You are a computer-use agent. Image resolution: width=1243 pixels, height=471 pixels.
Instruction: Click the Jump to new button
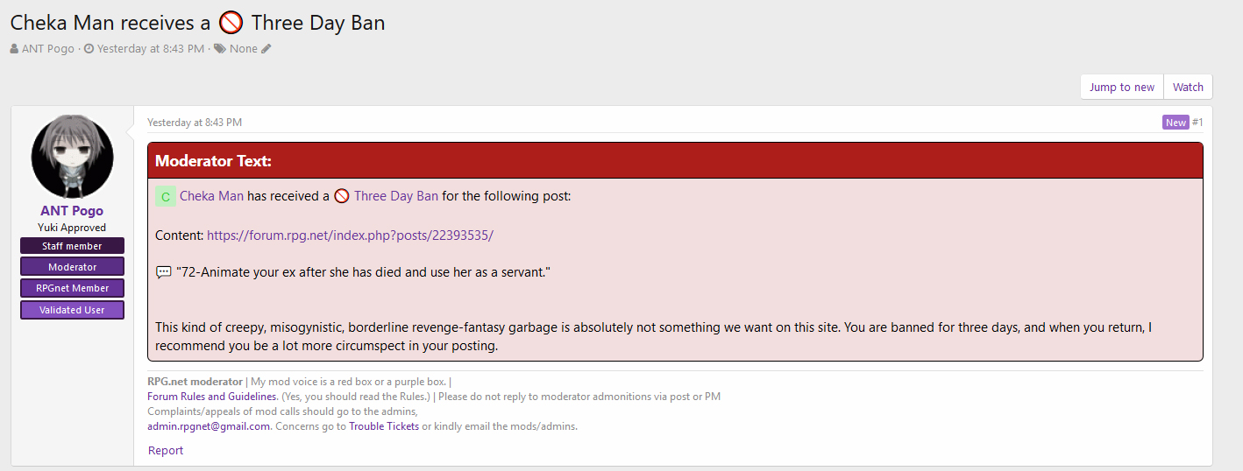[x=1122, y=87]
